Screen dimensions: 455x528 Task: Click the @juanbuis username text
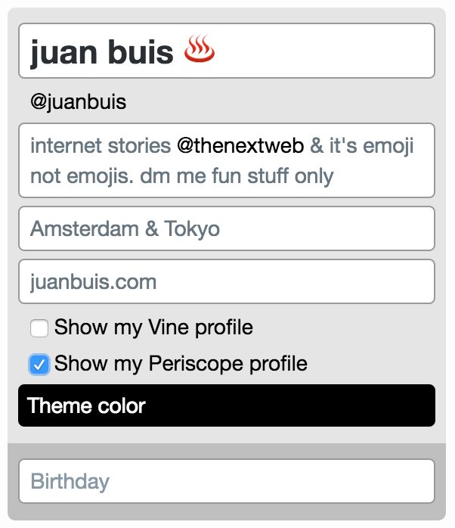pos(78,102)
